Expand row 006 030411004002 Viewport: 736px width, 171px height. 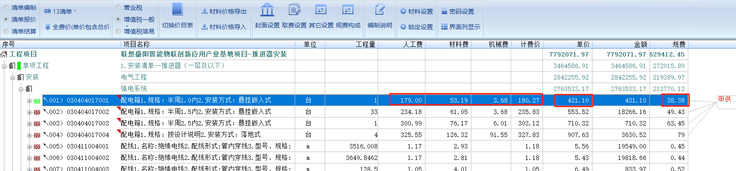click(x=29, y=158)
